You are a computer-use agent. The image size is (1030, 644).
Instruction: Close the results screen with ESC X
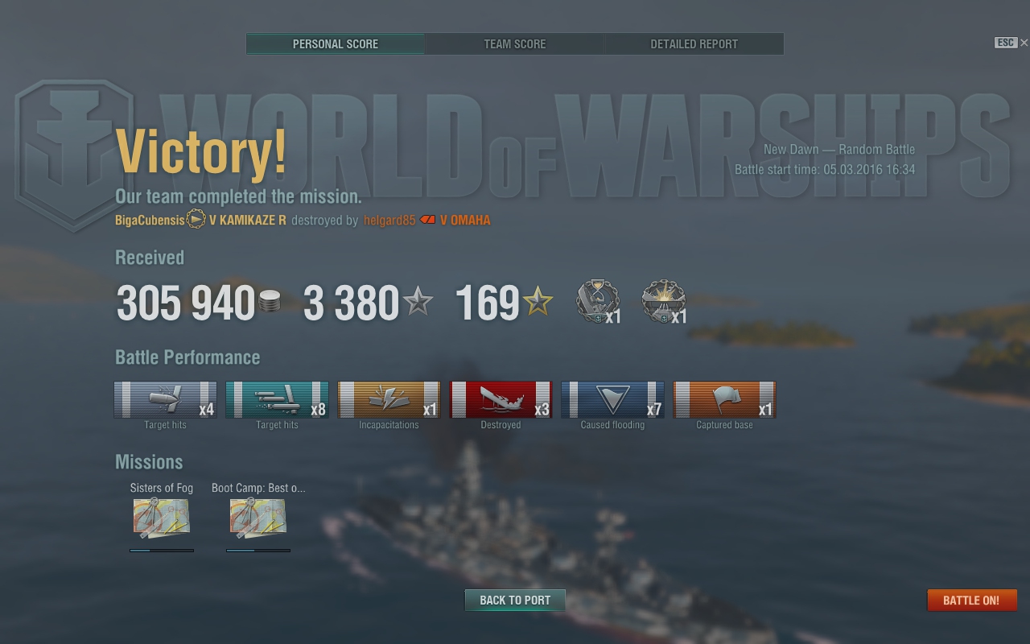pos(1011,43)
